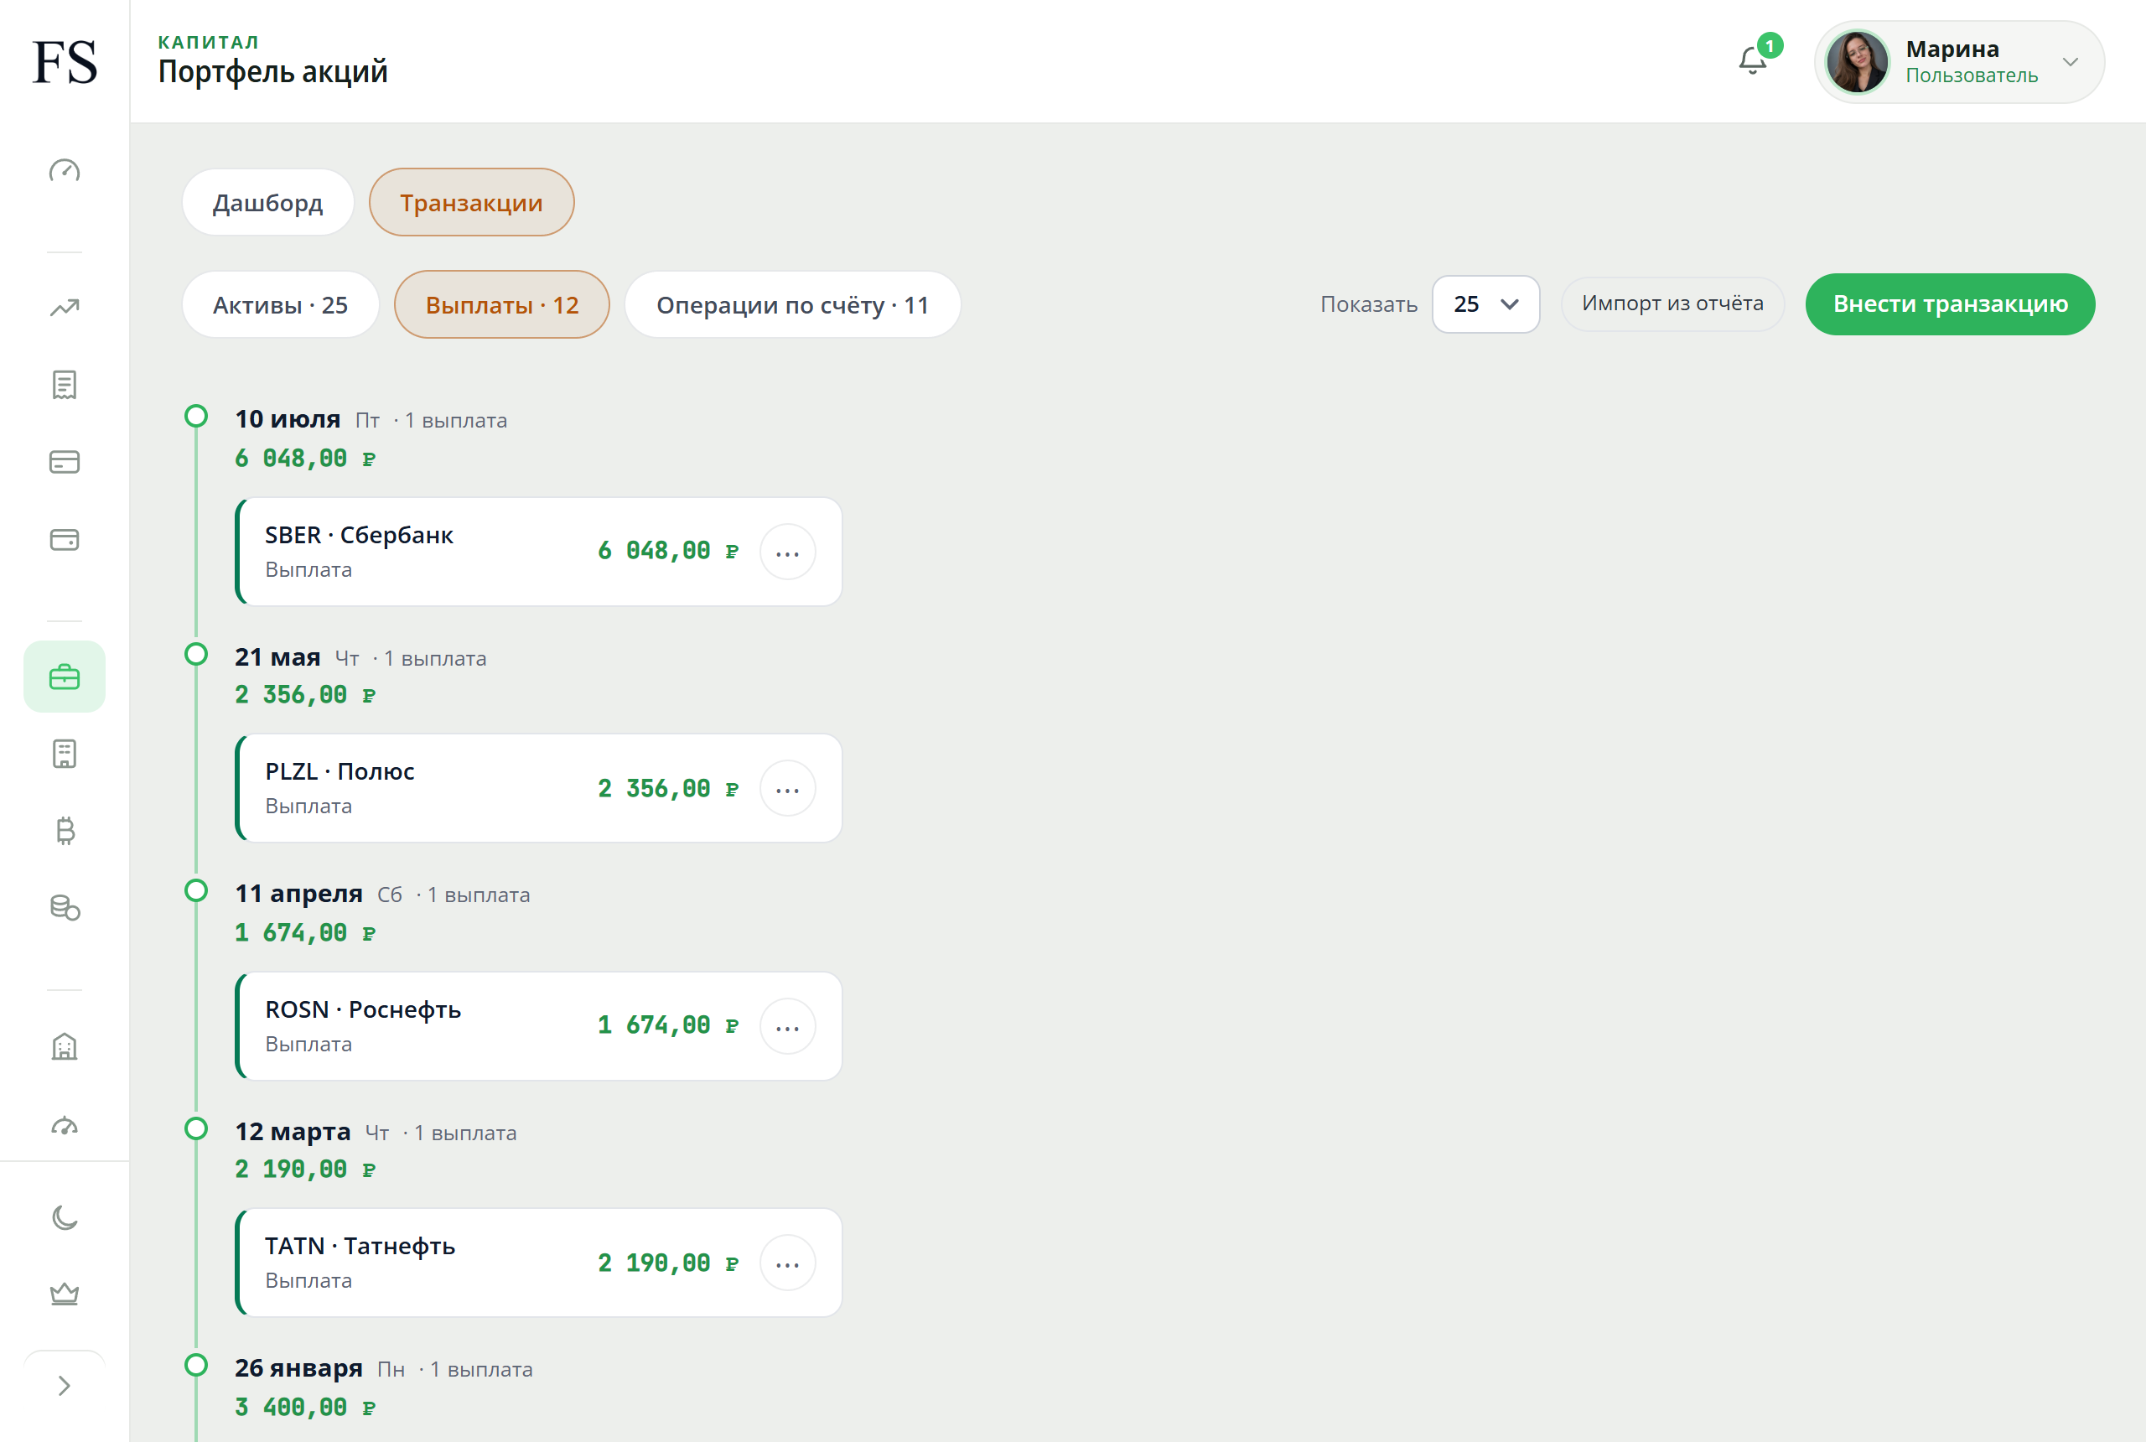This screenshot has height=1442, width=2146.
Task: Select the TATN · Татнефть payout title
Action: click(360, 1246)
